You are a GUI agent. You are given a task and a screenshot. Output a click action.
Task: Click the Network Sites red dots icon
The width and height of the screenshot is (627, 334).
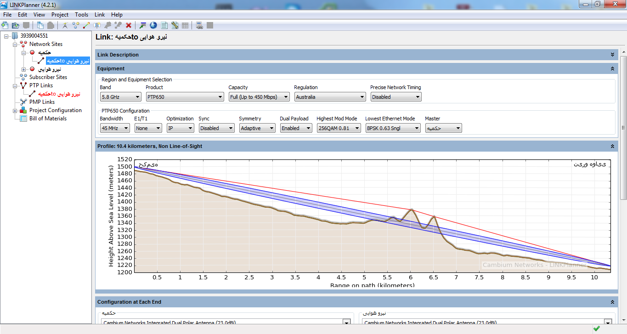pos(23,44)
